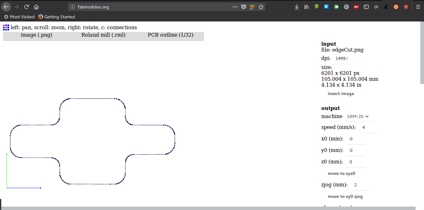Click the GNOME footprint extension icon
Screen dimensions: 424x210
click(x=386, y=7)
